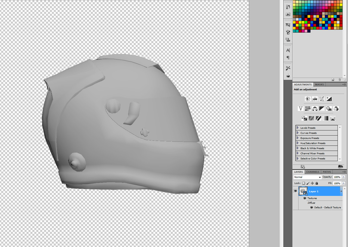This screenshot has height=247, width=348.
Task: Add a Threshold adjustment
Action: [x=318, y=118]
